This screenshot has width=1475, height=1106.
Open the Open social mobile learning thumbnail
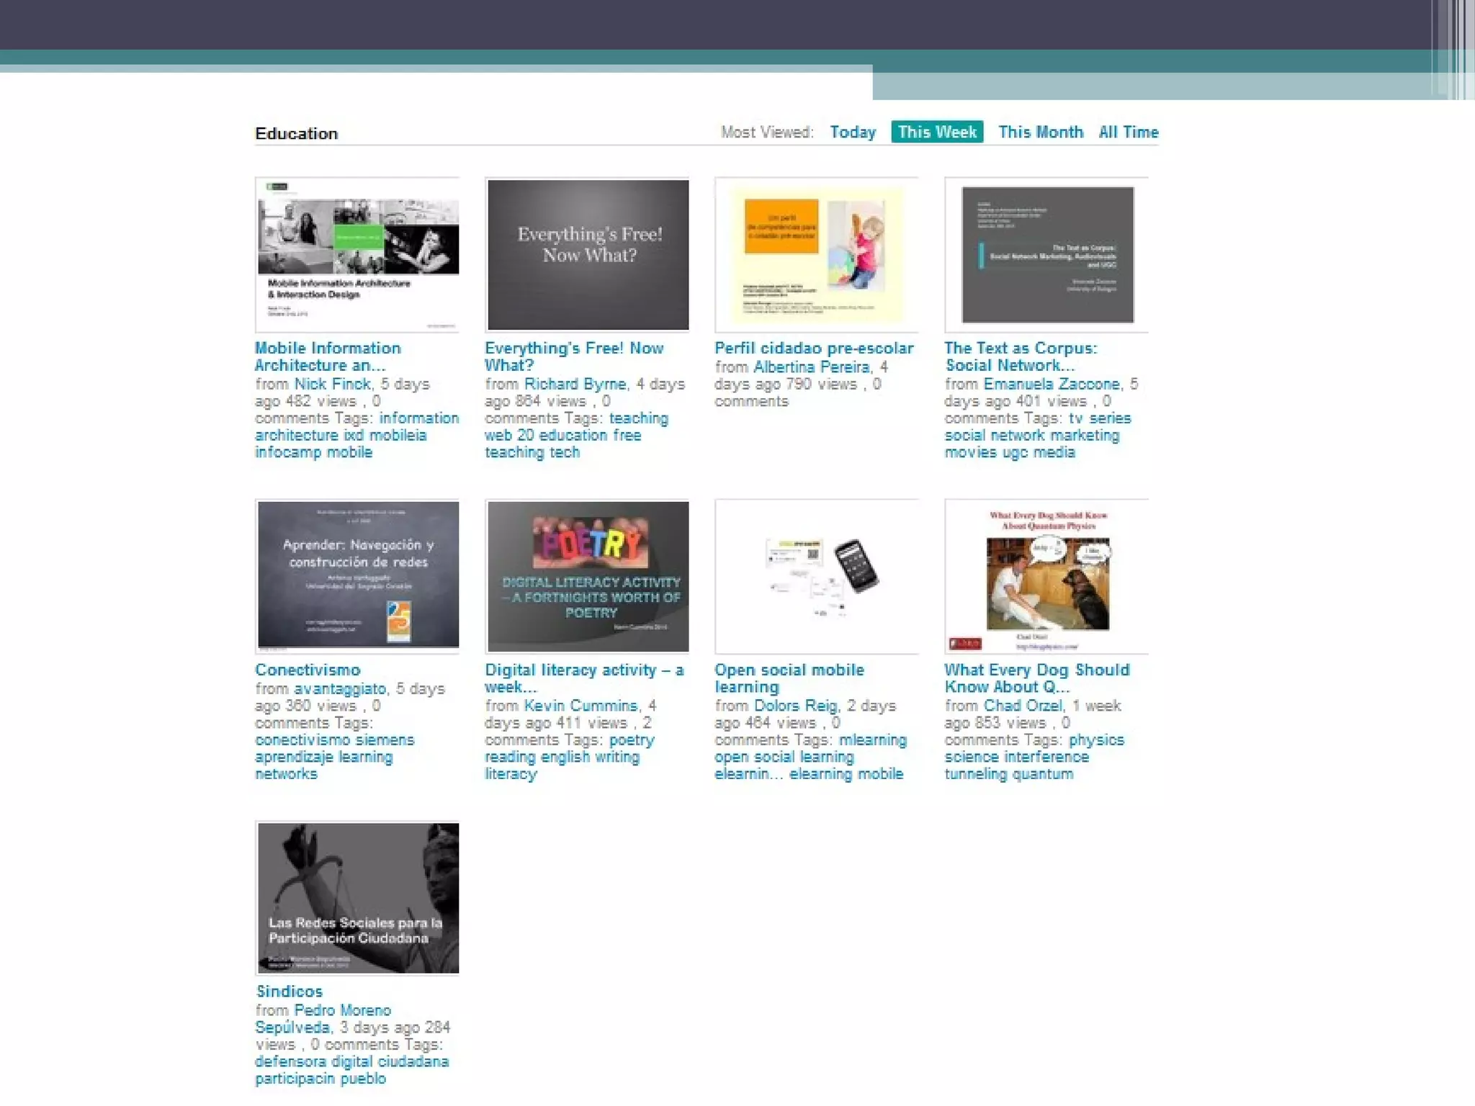coord(816,575)
